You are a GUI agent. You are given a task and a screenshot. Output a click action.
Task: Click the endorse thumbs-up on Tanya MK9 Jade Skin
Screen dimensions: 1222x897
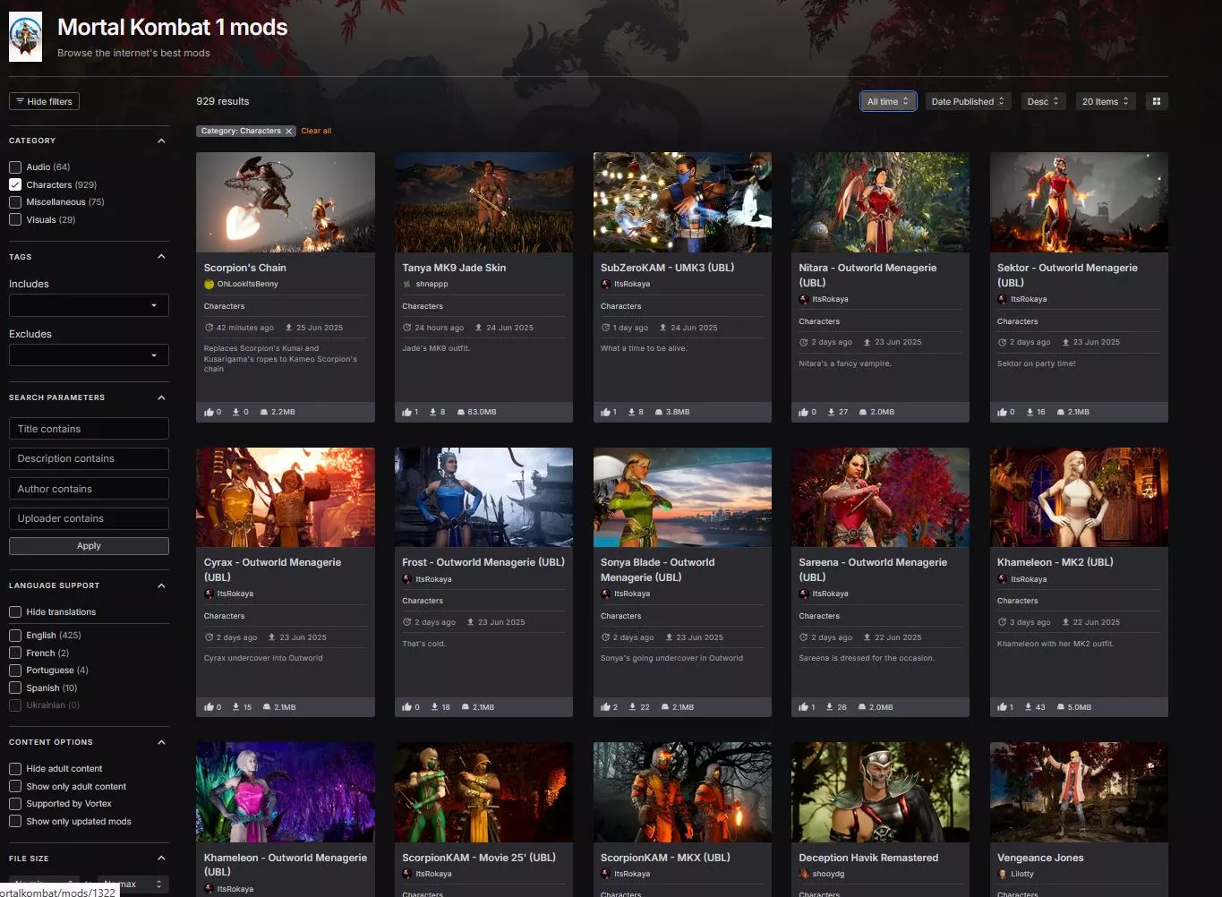[x=406, y=413]
